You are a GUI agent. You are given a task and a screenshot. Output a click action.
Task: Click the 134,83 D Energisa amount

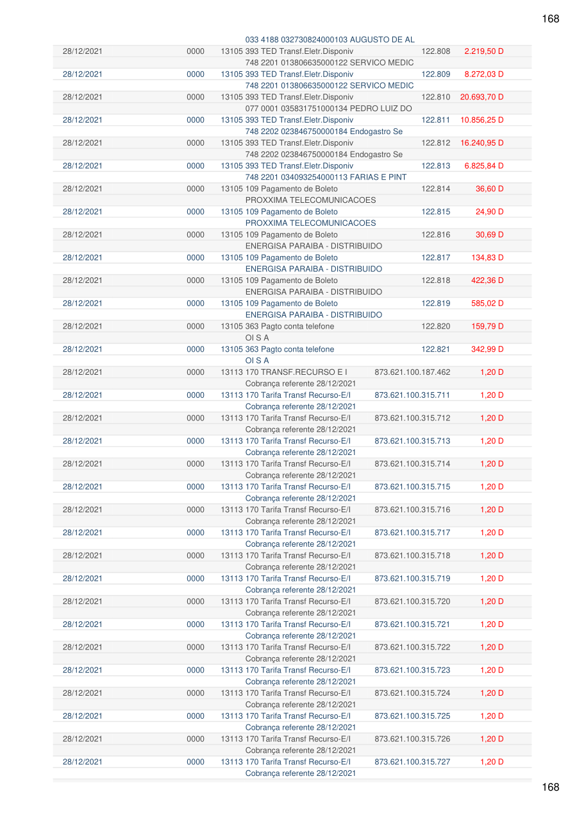pyautogui.click(x=487, y=258)
